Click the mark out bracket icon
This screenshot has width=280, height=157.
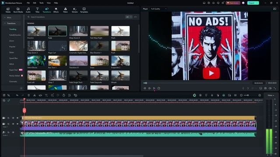(248, 88)
